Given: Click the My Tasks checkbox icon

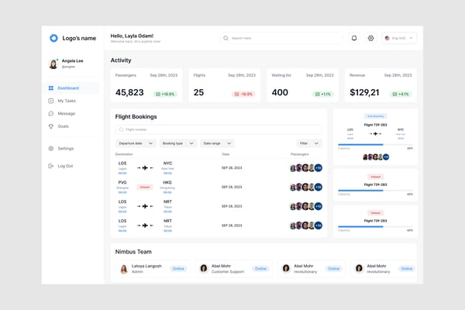Looking at the screenshot, I should pos(51,101).
